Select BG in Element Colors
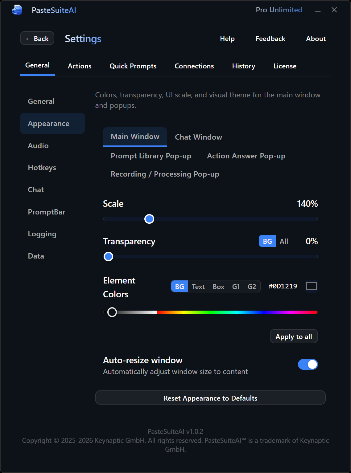The image size is (351, 473). 180,287
